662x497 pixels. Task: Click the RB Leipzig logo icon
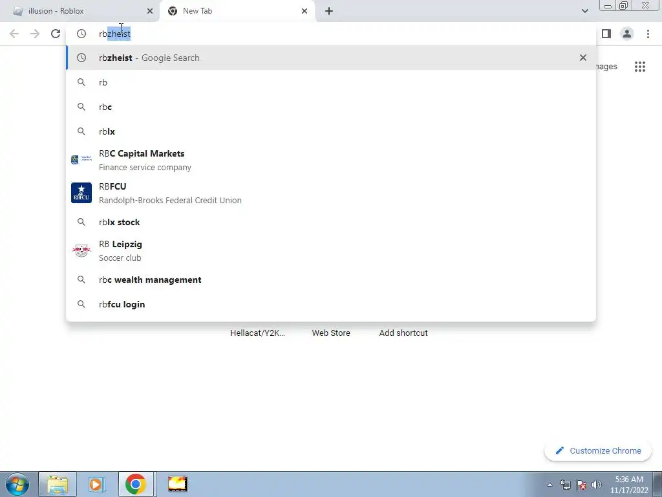pos(81,250)
